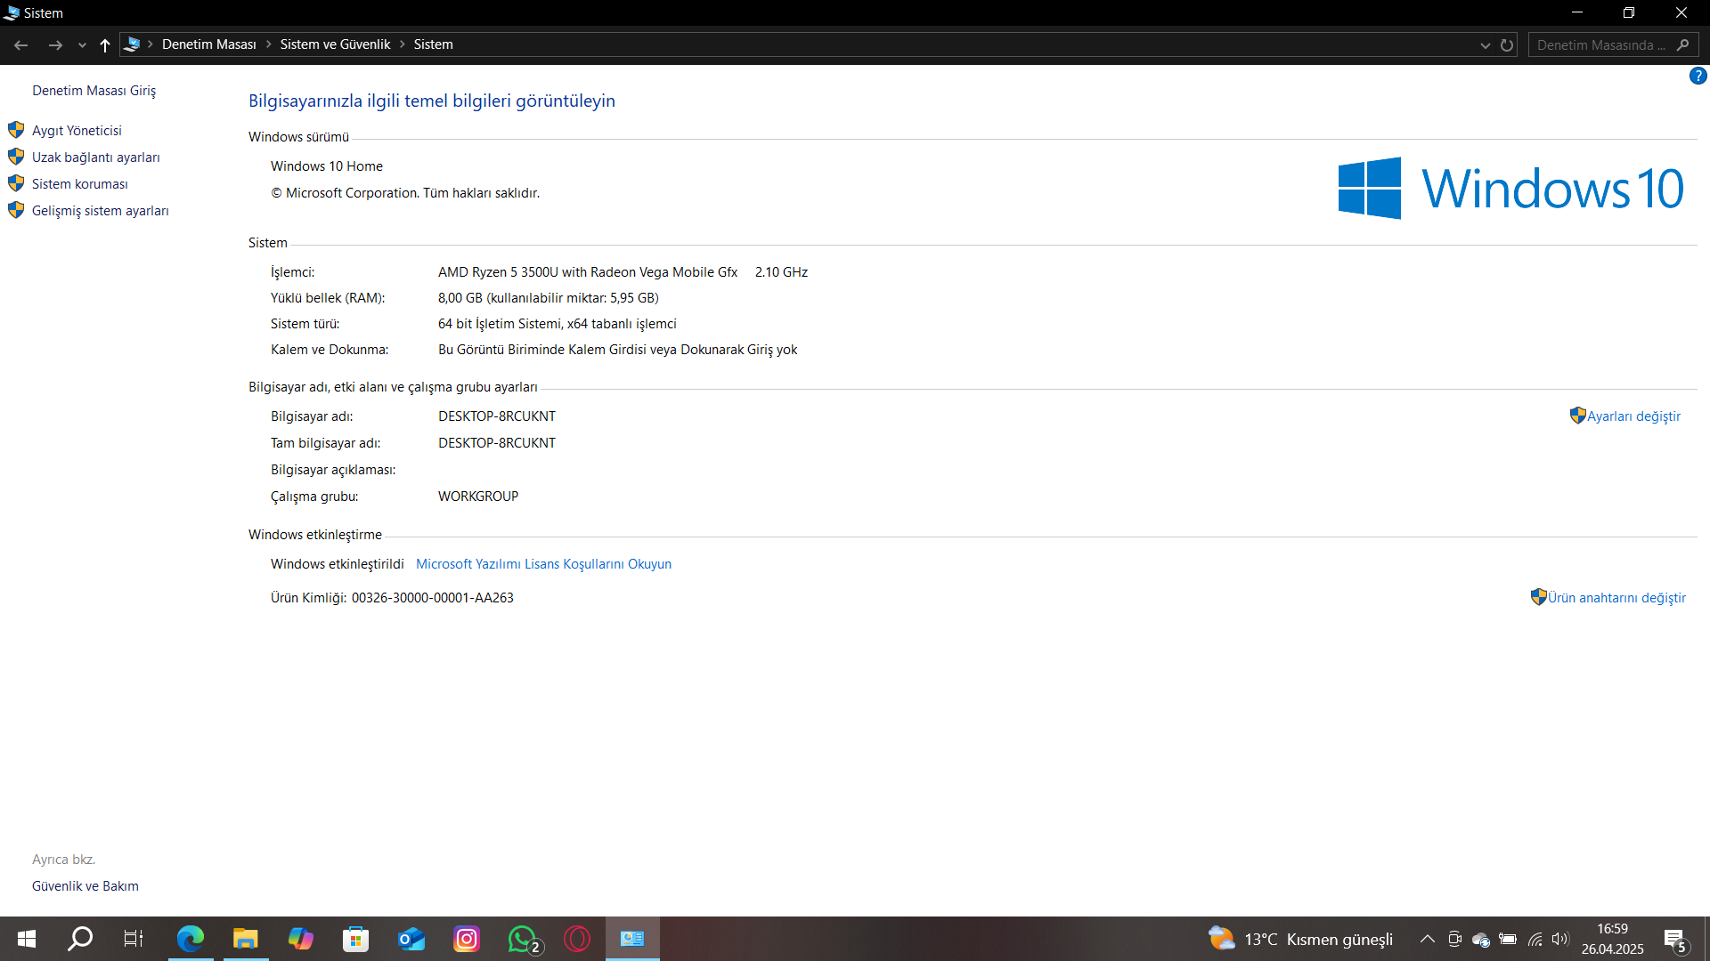Viewport: 1710px width, 961px height.
Task: Click Ürün anahtarını değiştir
Action: (1616, 598)
